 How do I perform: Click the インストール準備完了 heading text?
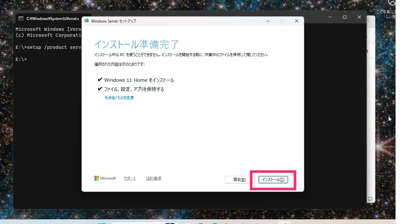point(136,44)
